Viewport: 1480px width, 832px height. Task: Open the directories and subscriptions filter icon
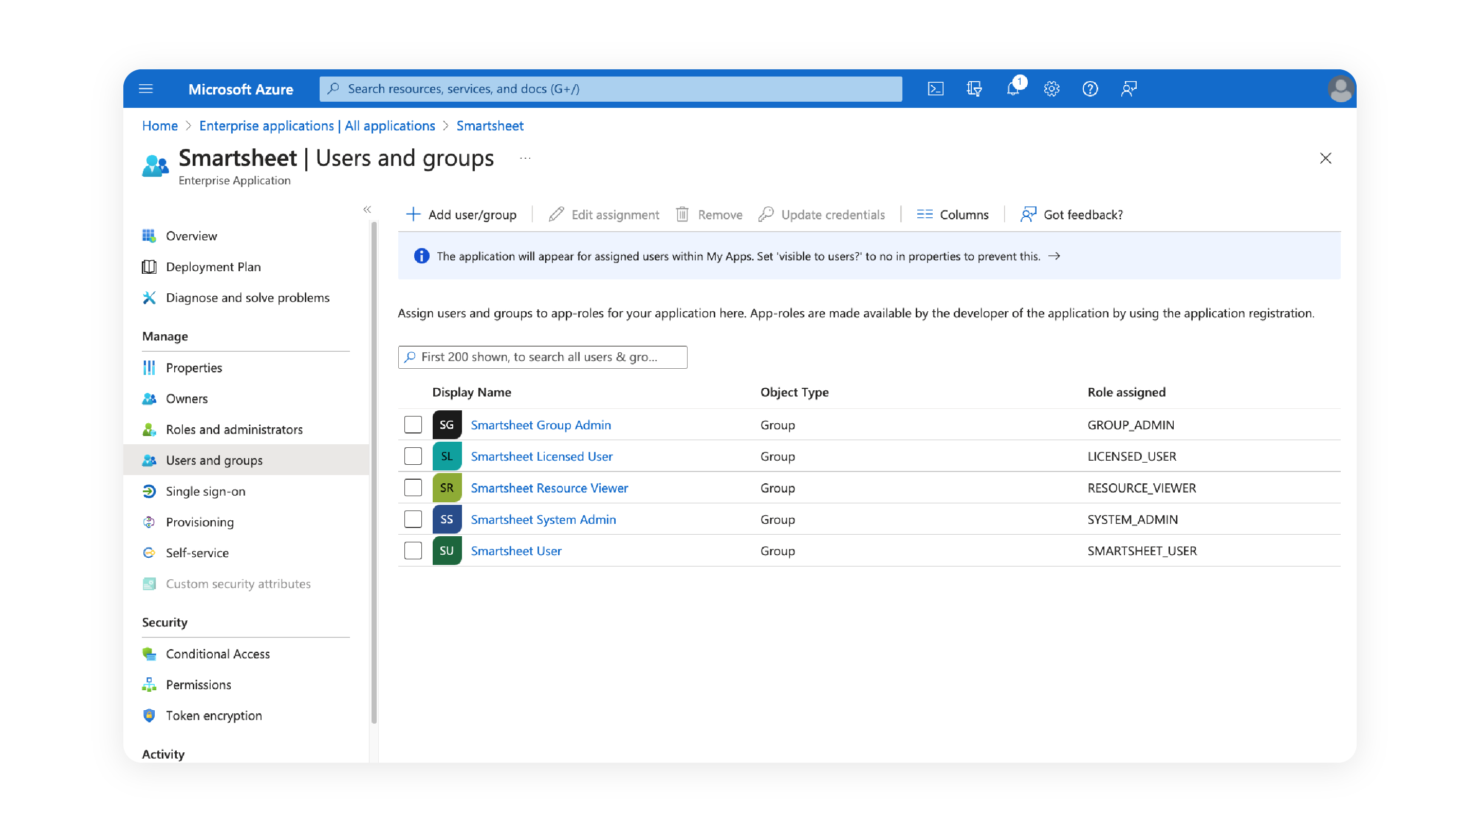[x=974, y=89]
